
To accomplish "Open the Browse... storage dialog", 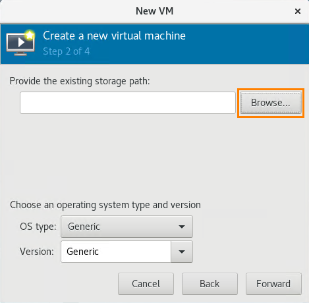I will (x=271, y=103).
